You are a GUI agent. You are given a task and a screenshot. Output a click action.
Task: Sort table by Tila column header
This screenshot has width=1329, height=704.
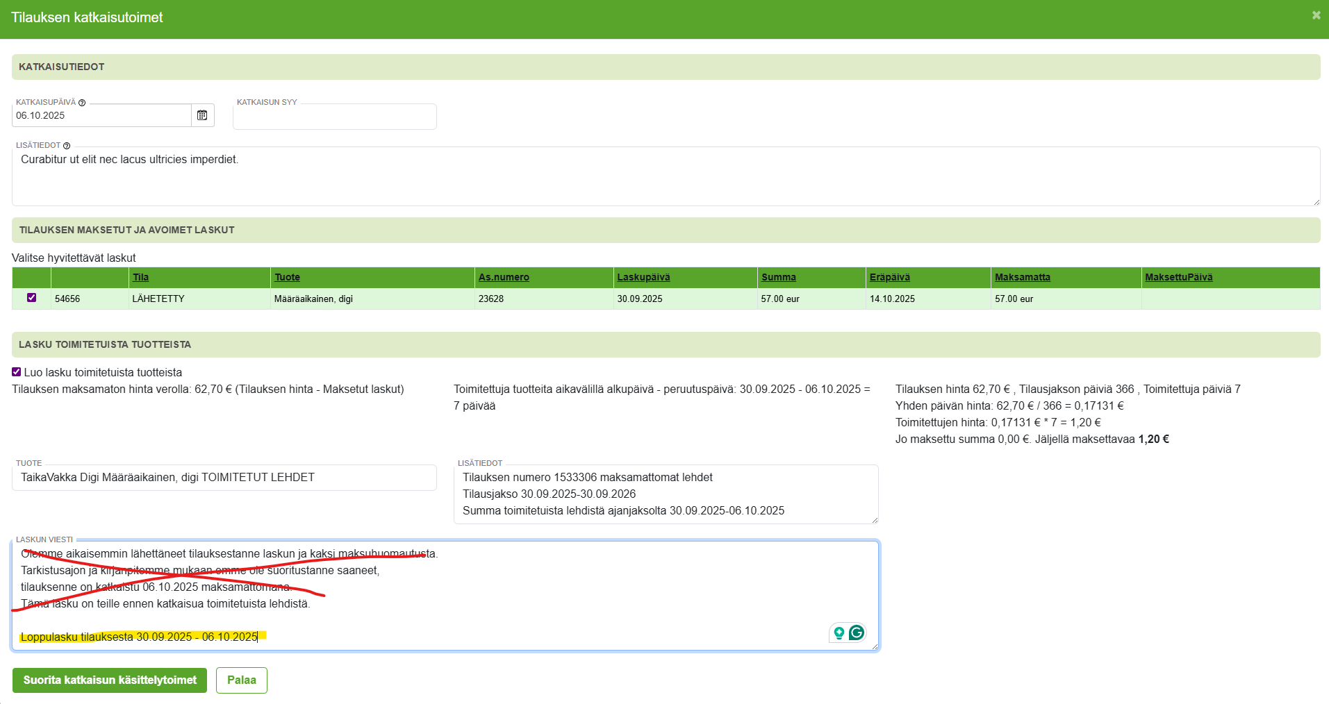point(140,277)
